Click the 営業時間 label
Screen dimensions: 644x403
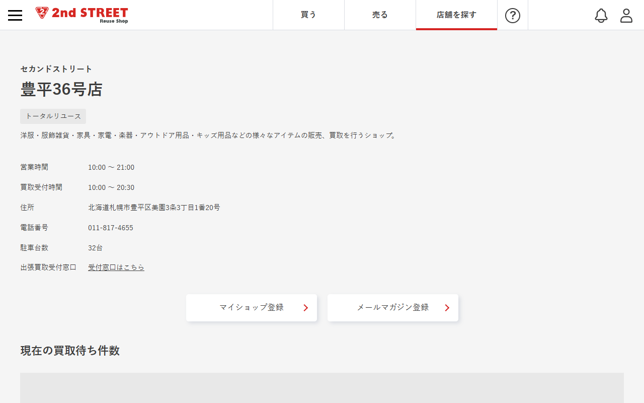[x=34, y=167]
